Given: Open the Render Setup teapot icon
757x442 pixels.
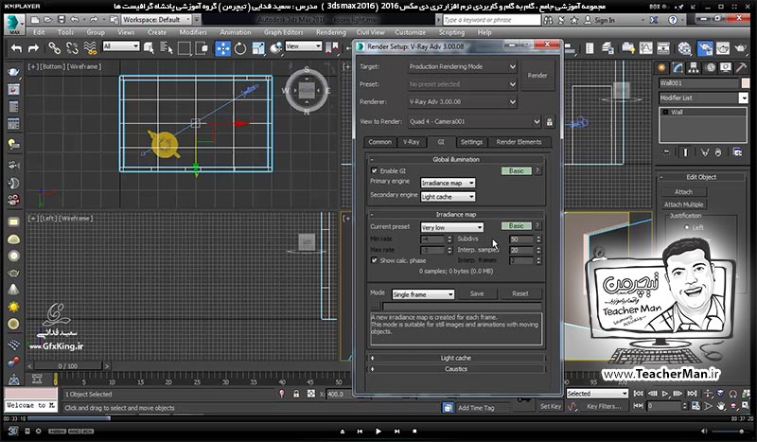Looking at the screenshot, I should click(705, 48).
